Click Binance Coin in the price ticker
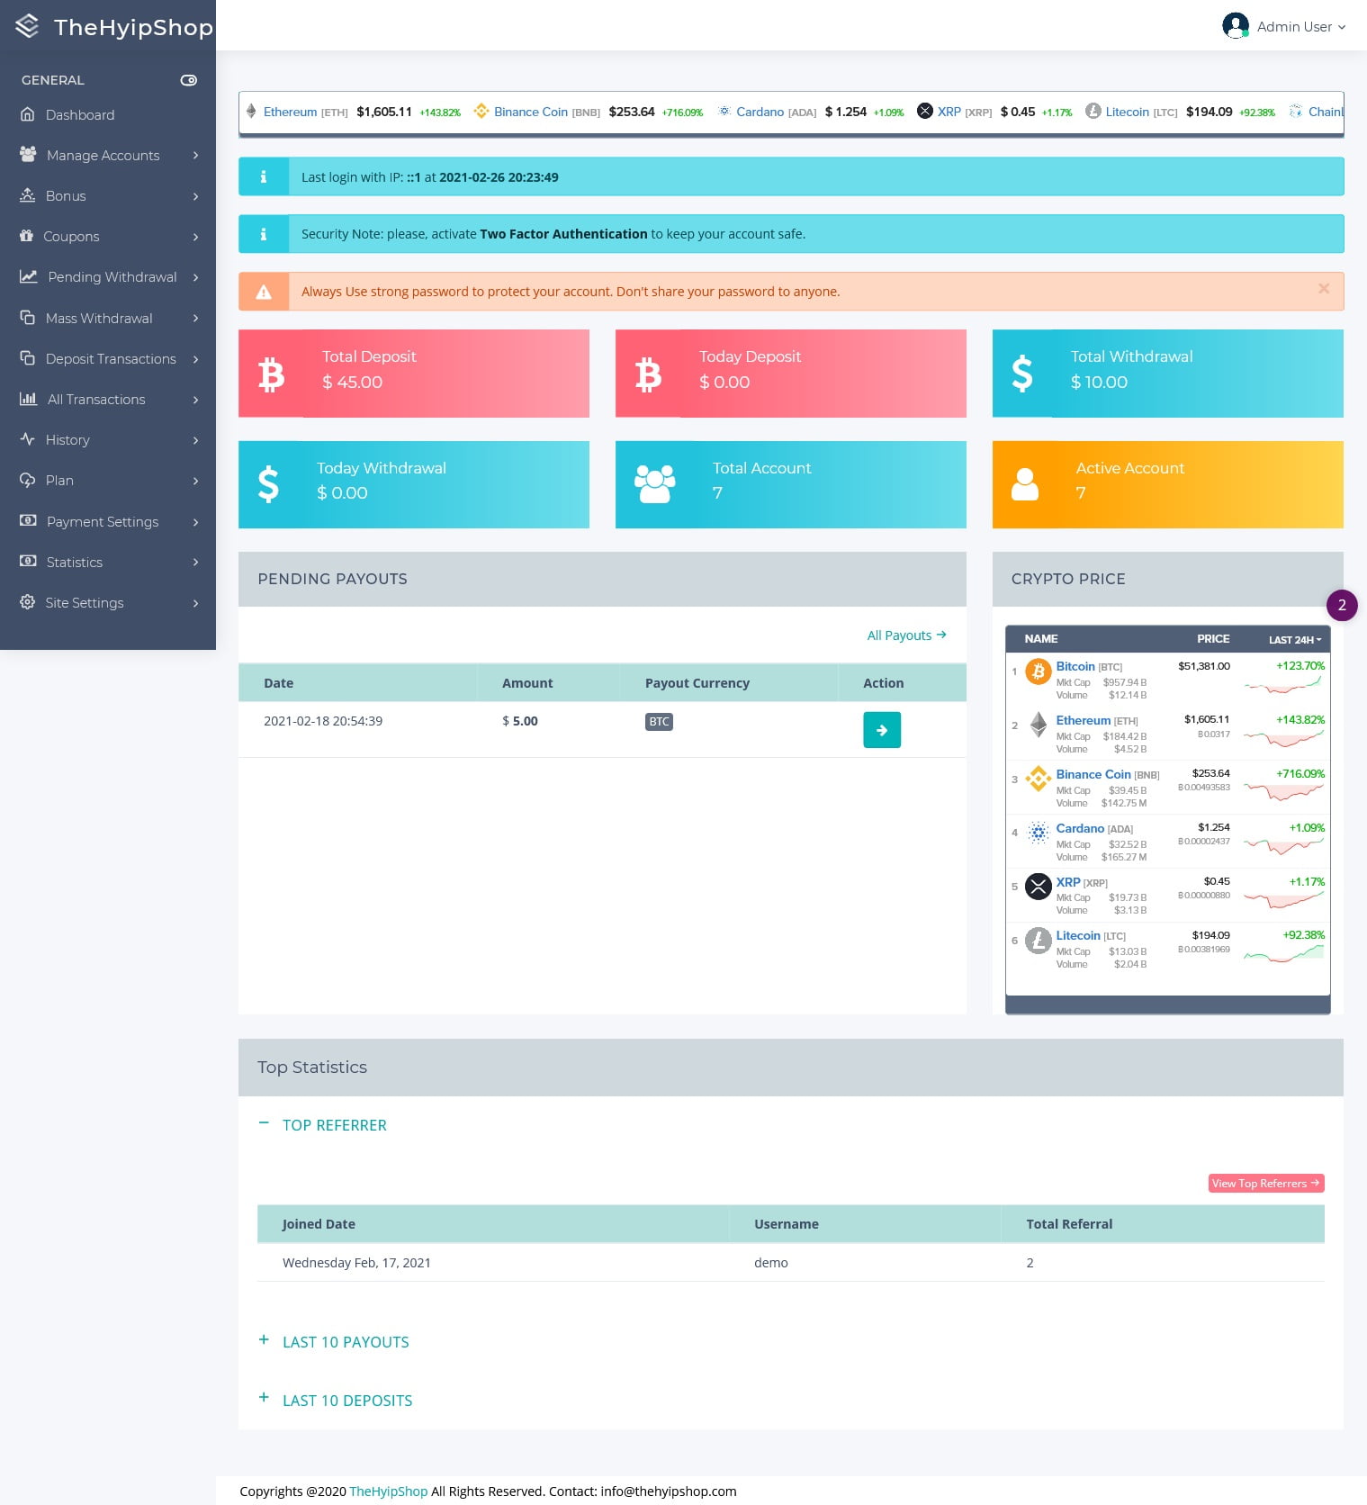 [531, 112]
